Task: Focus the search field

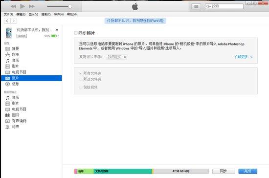Action: (x=224, y=6)
